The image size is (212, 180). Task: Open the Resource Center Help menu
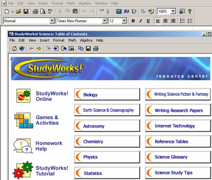pos(100,40)
